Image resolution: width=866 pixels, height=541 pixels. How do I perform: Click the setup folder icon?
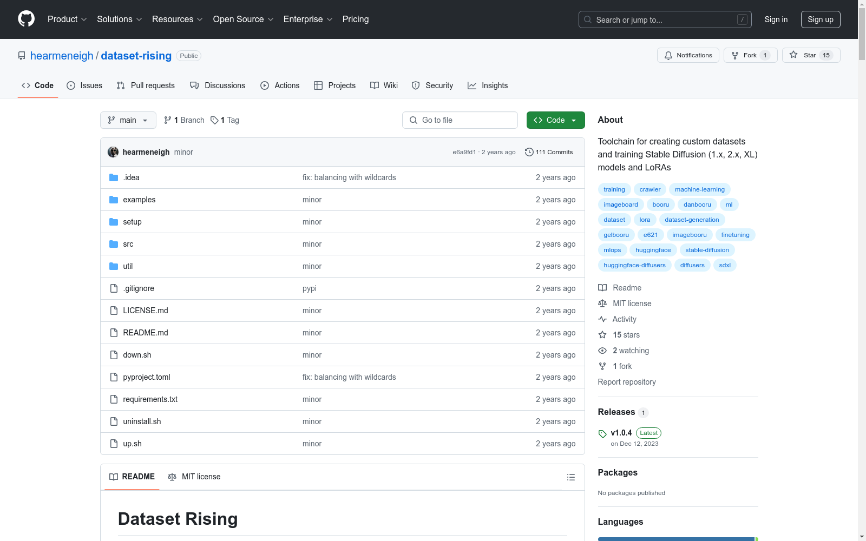[114, 222]
